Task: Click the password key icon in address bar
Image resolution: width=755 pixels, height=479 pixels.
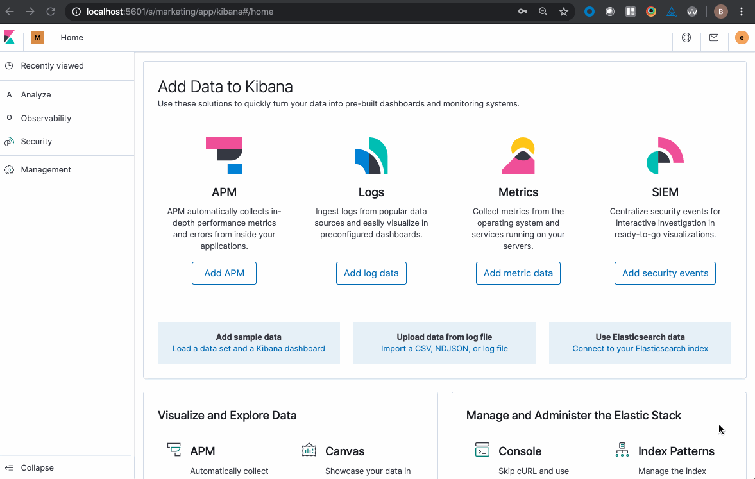Action: [522, 12]
